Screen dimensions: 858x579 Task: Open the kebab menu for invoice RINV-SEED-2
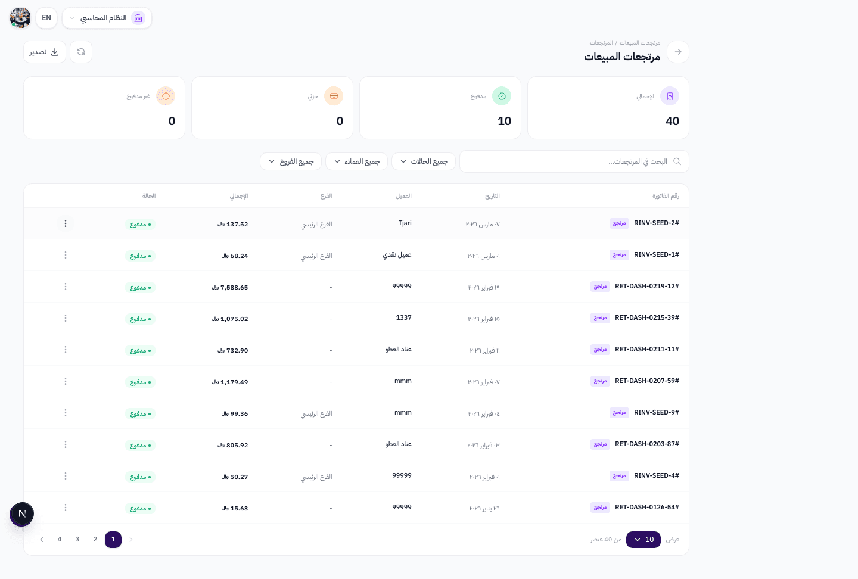pyautogui.click(x=66, y=223)
